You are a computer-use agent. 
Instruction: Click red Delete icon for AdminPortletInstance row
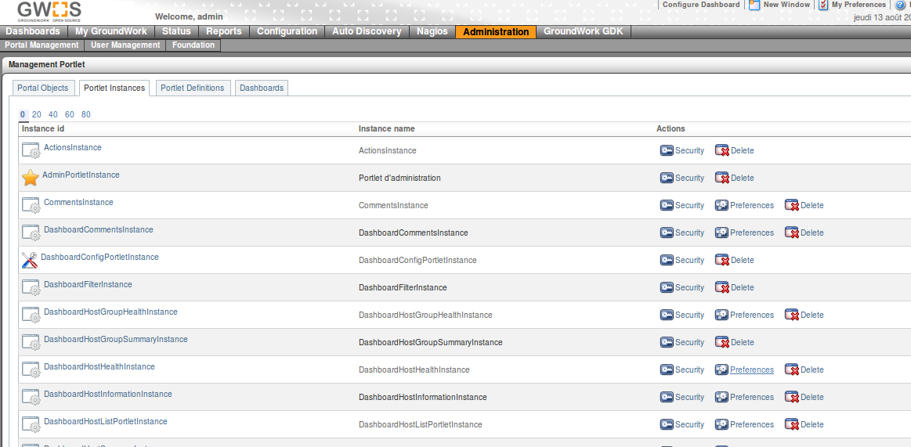point(721,178)
